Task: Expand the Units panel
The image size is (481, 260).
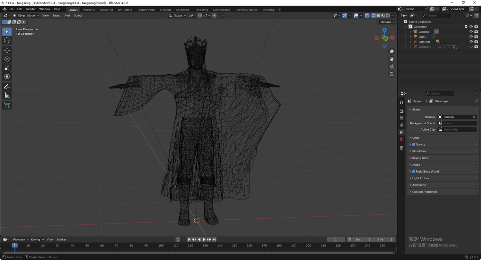Action: click(416, 138)
